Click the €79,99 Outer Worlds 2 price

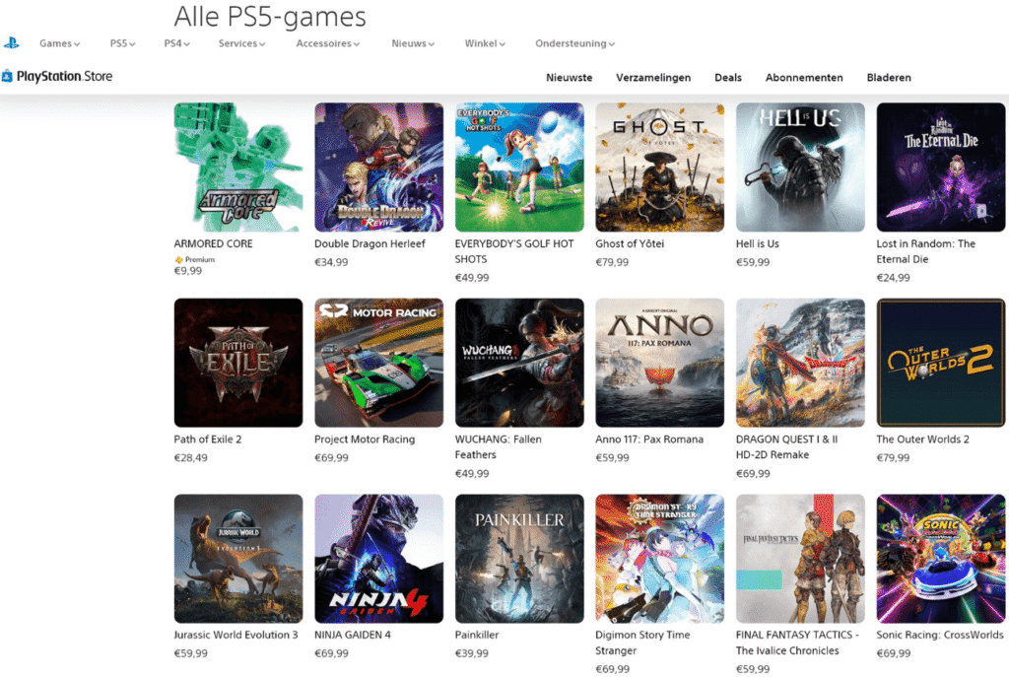point(893,457)
